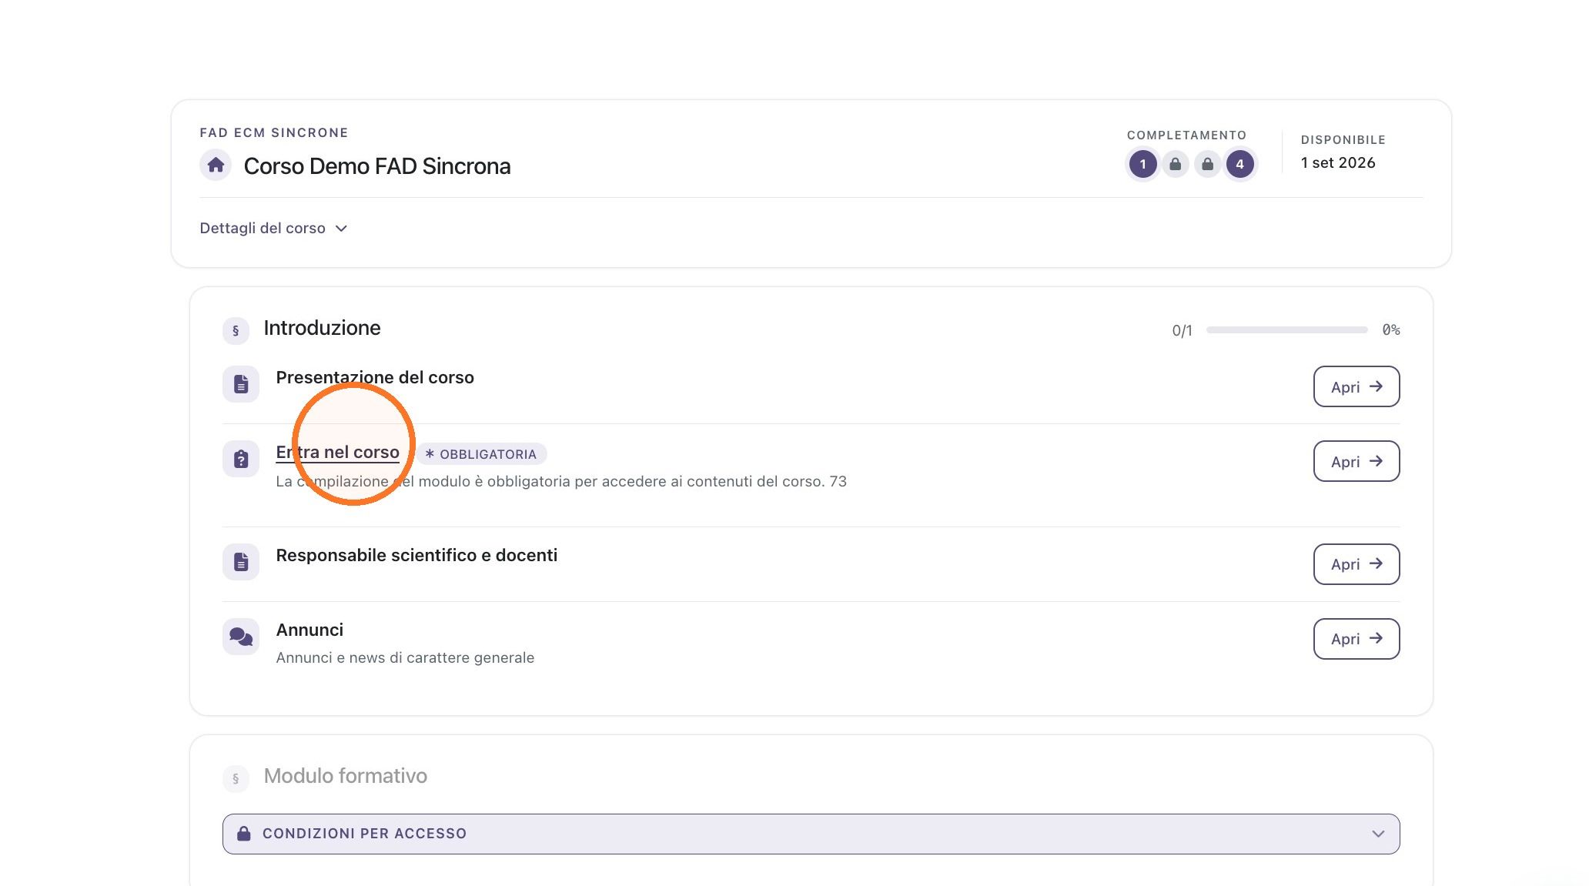Click the 0% progress value
Screen dimensions: 1589x886
[x=1390, y=329]
